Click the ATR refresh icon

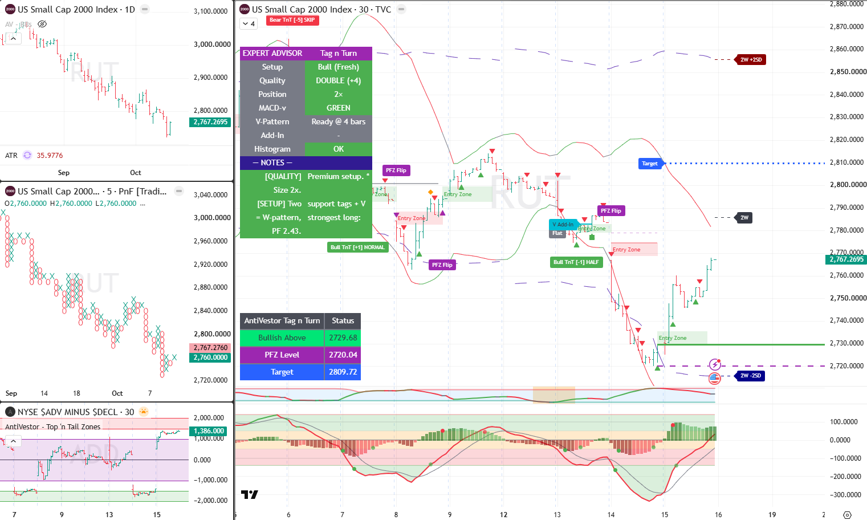[27, 155]
